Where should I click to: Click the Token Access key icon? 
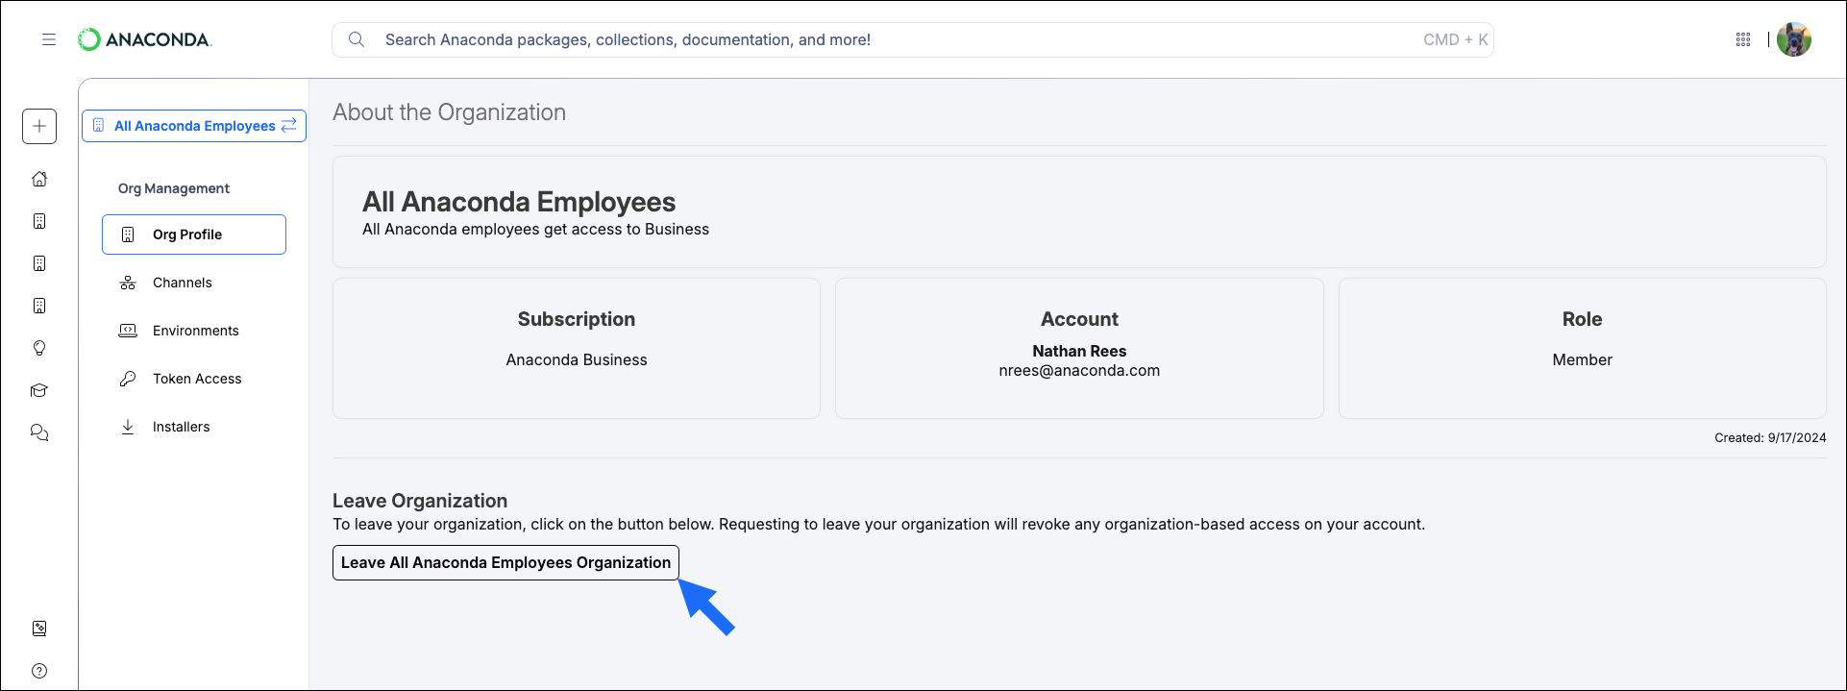(128, 379)
